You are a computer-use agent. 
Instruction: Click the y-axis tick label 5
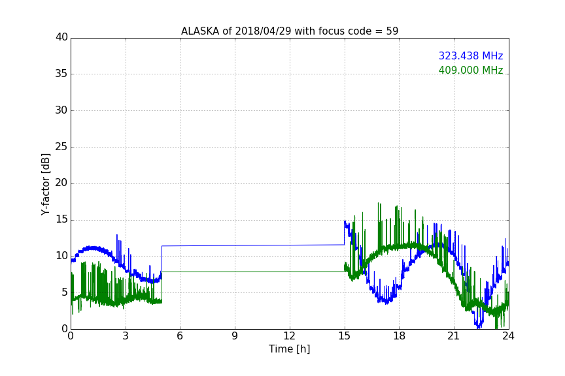pyautogui.click(x=65, y=292)
